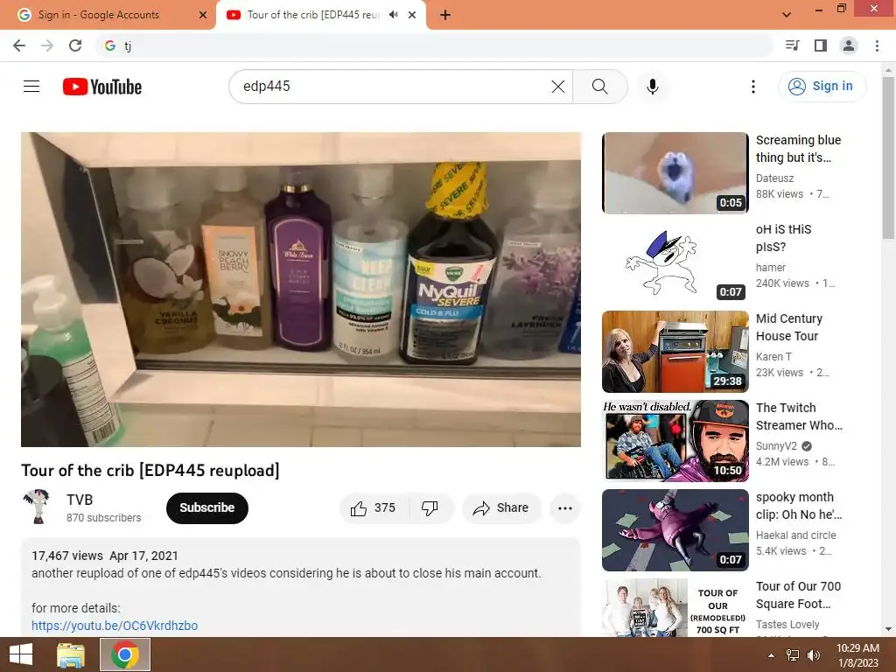Clear the search box with X

pos(558,87)
